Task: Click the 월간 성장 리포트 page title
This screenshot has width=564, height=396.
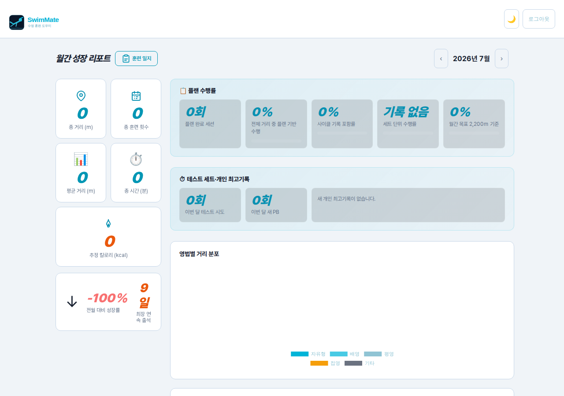Action: click(83, 59)
